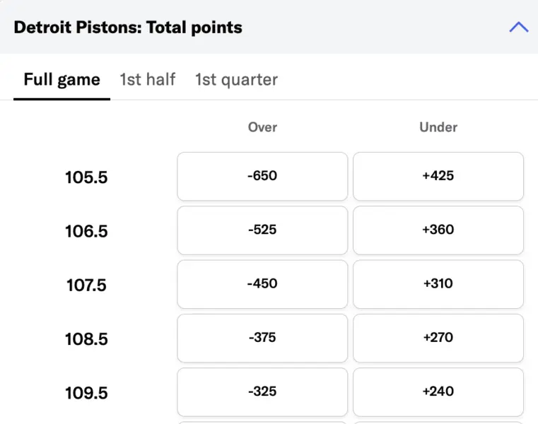The width and height of the screenshot is (538, 424).
Task: Pick Over 105.5 at -650 odds
Action: (262, 176)
